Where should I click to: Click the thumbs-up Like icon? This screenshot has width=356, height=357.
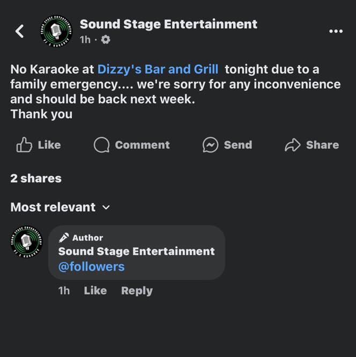tap(24, 145)
